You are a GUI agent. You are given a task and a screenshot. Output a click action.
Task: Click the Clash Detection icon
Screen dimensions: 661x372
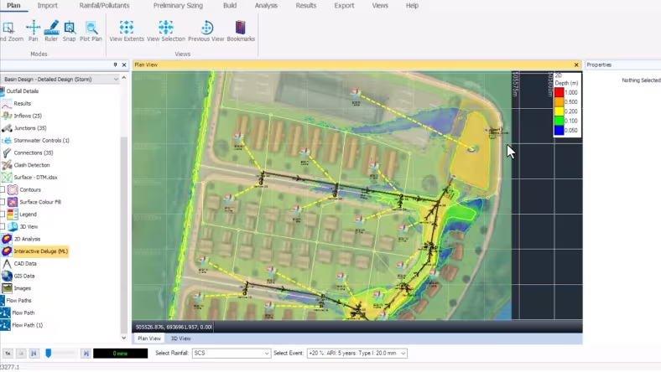point(7,165)
